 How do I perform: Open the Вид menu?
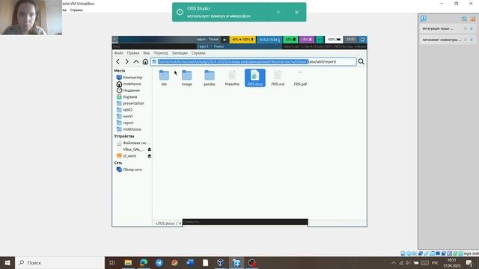[147, 53]
